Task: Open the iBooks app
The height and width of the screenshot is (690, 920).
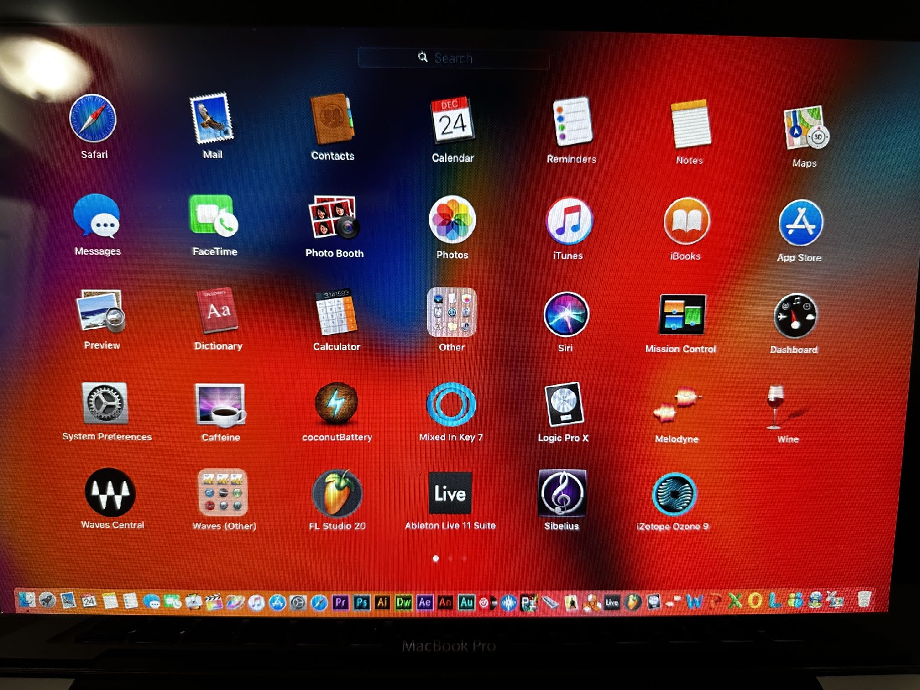Action: click(x=686, y=222)
